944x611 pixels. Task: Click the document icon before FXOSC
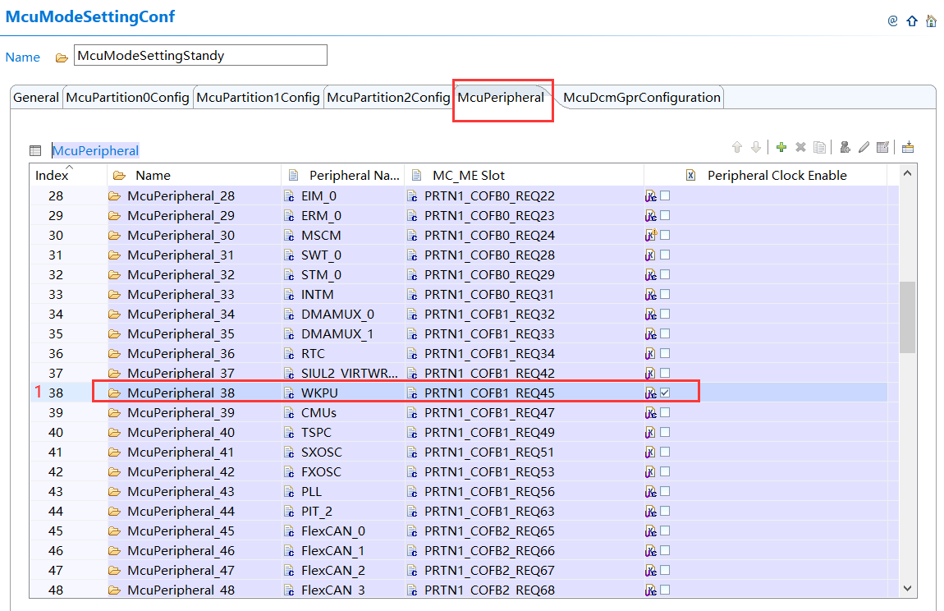pos(290,472)
